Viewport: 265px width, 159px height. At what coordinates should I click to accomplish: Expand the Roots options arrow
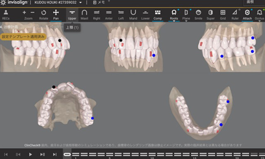[x=174, y=21]
